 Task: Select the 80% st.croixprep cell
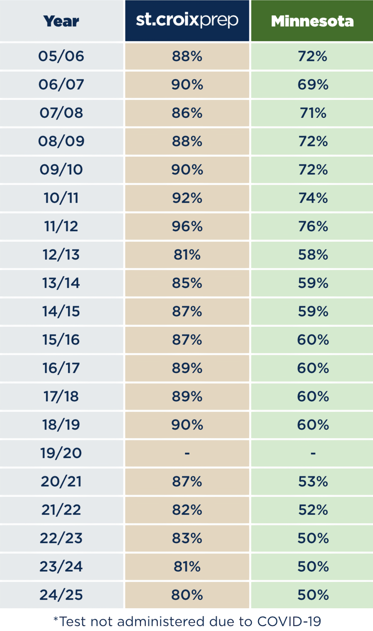[187, 595]
